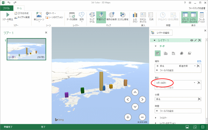Image resolution: width=208 pixels, height=130 pixels.
Task: Undo the last action
Action: pyautogui.click(x=9, y=2)
